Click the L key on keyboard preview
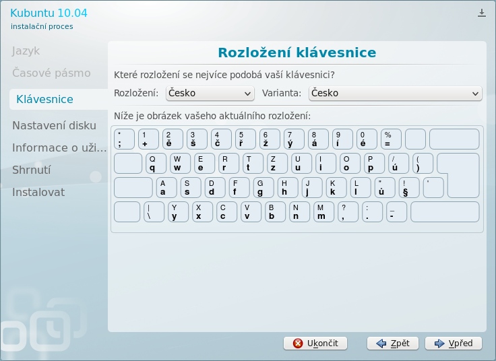The height and width of the screenshot is (361, 496). [361, 188]
